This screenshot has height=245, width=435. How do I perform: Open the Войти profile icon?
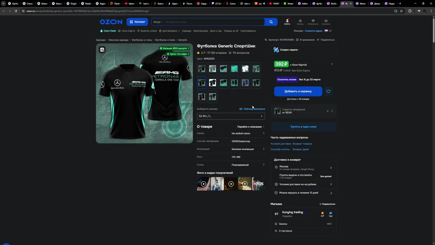(287, 22)
